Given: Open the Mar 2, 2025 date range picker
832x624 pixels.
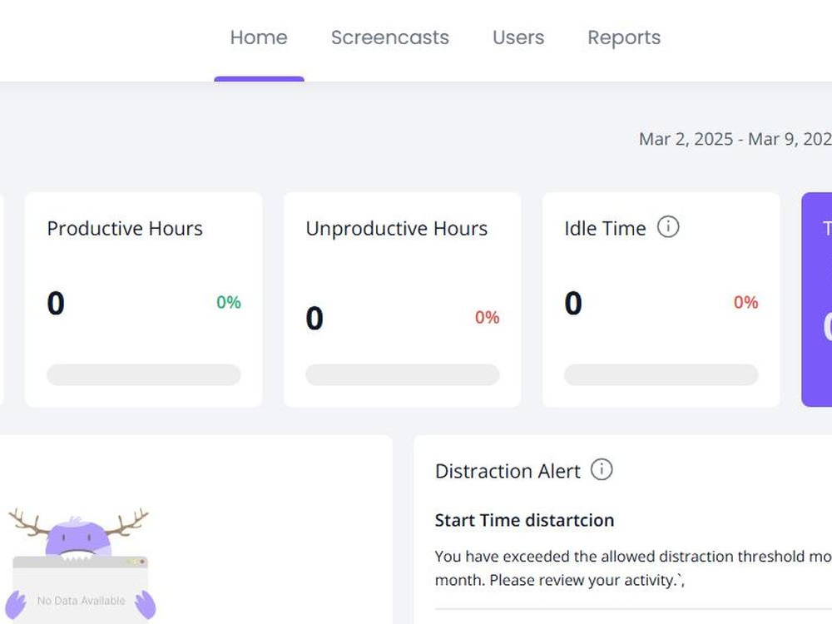Looking at the screenshot, I should click(735, 139).
